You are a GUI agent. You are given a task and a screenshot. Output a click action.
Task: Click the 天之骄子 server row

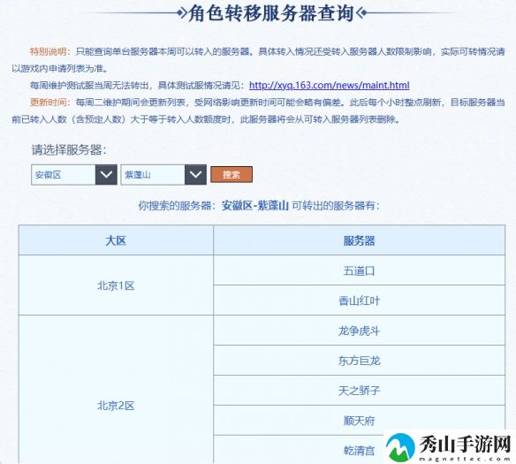pos(359,391)
